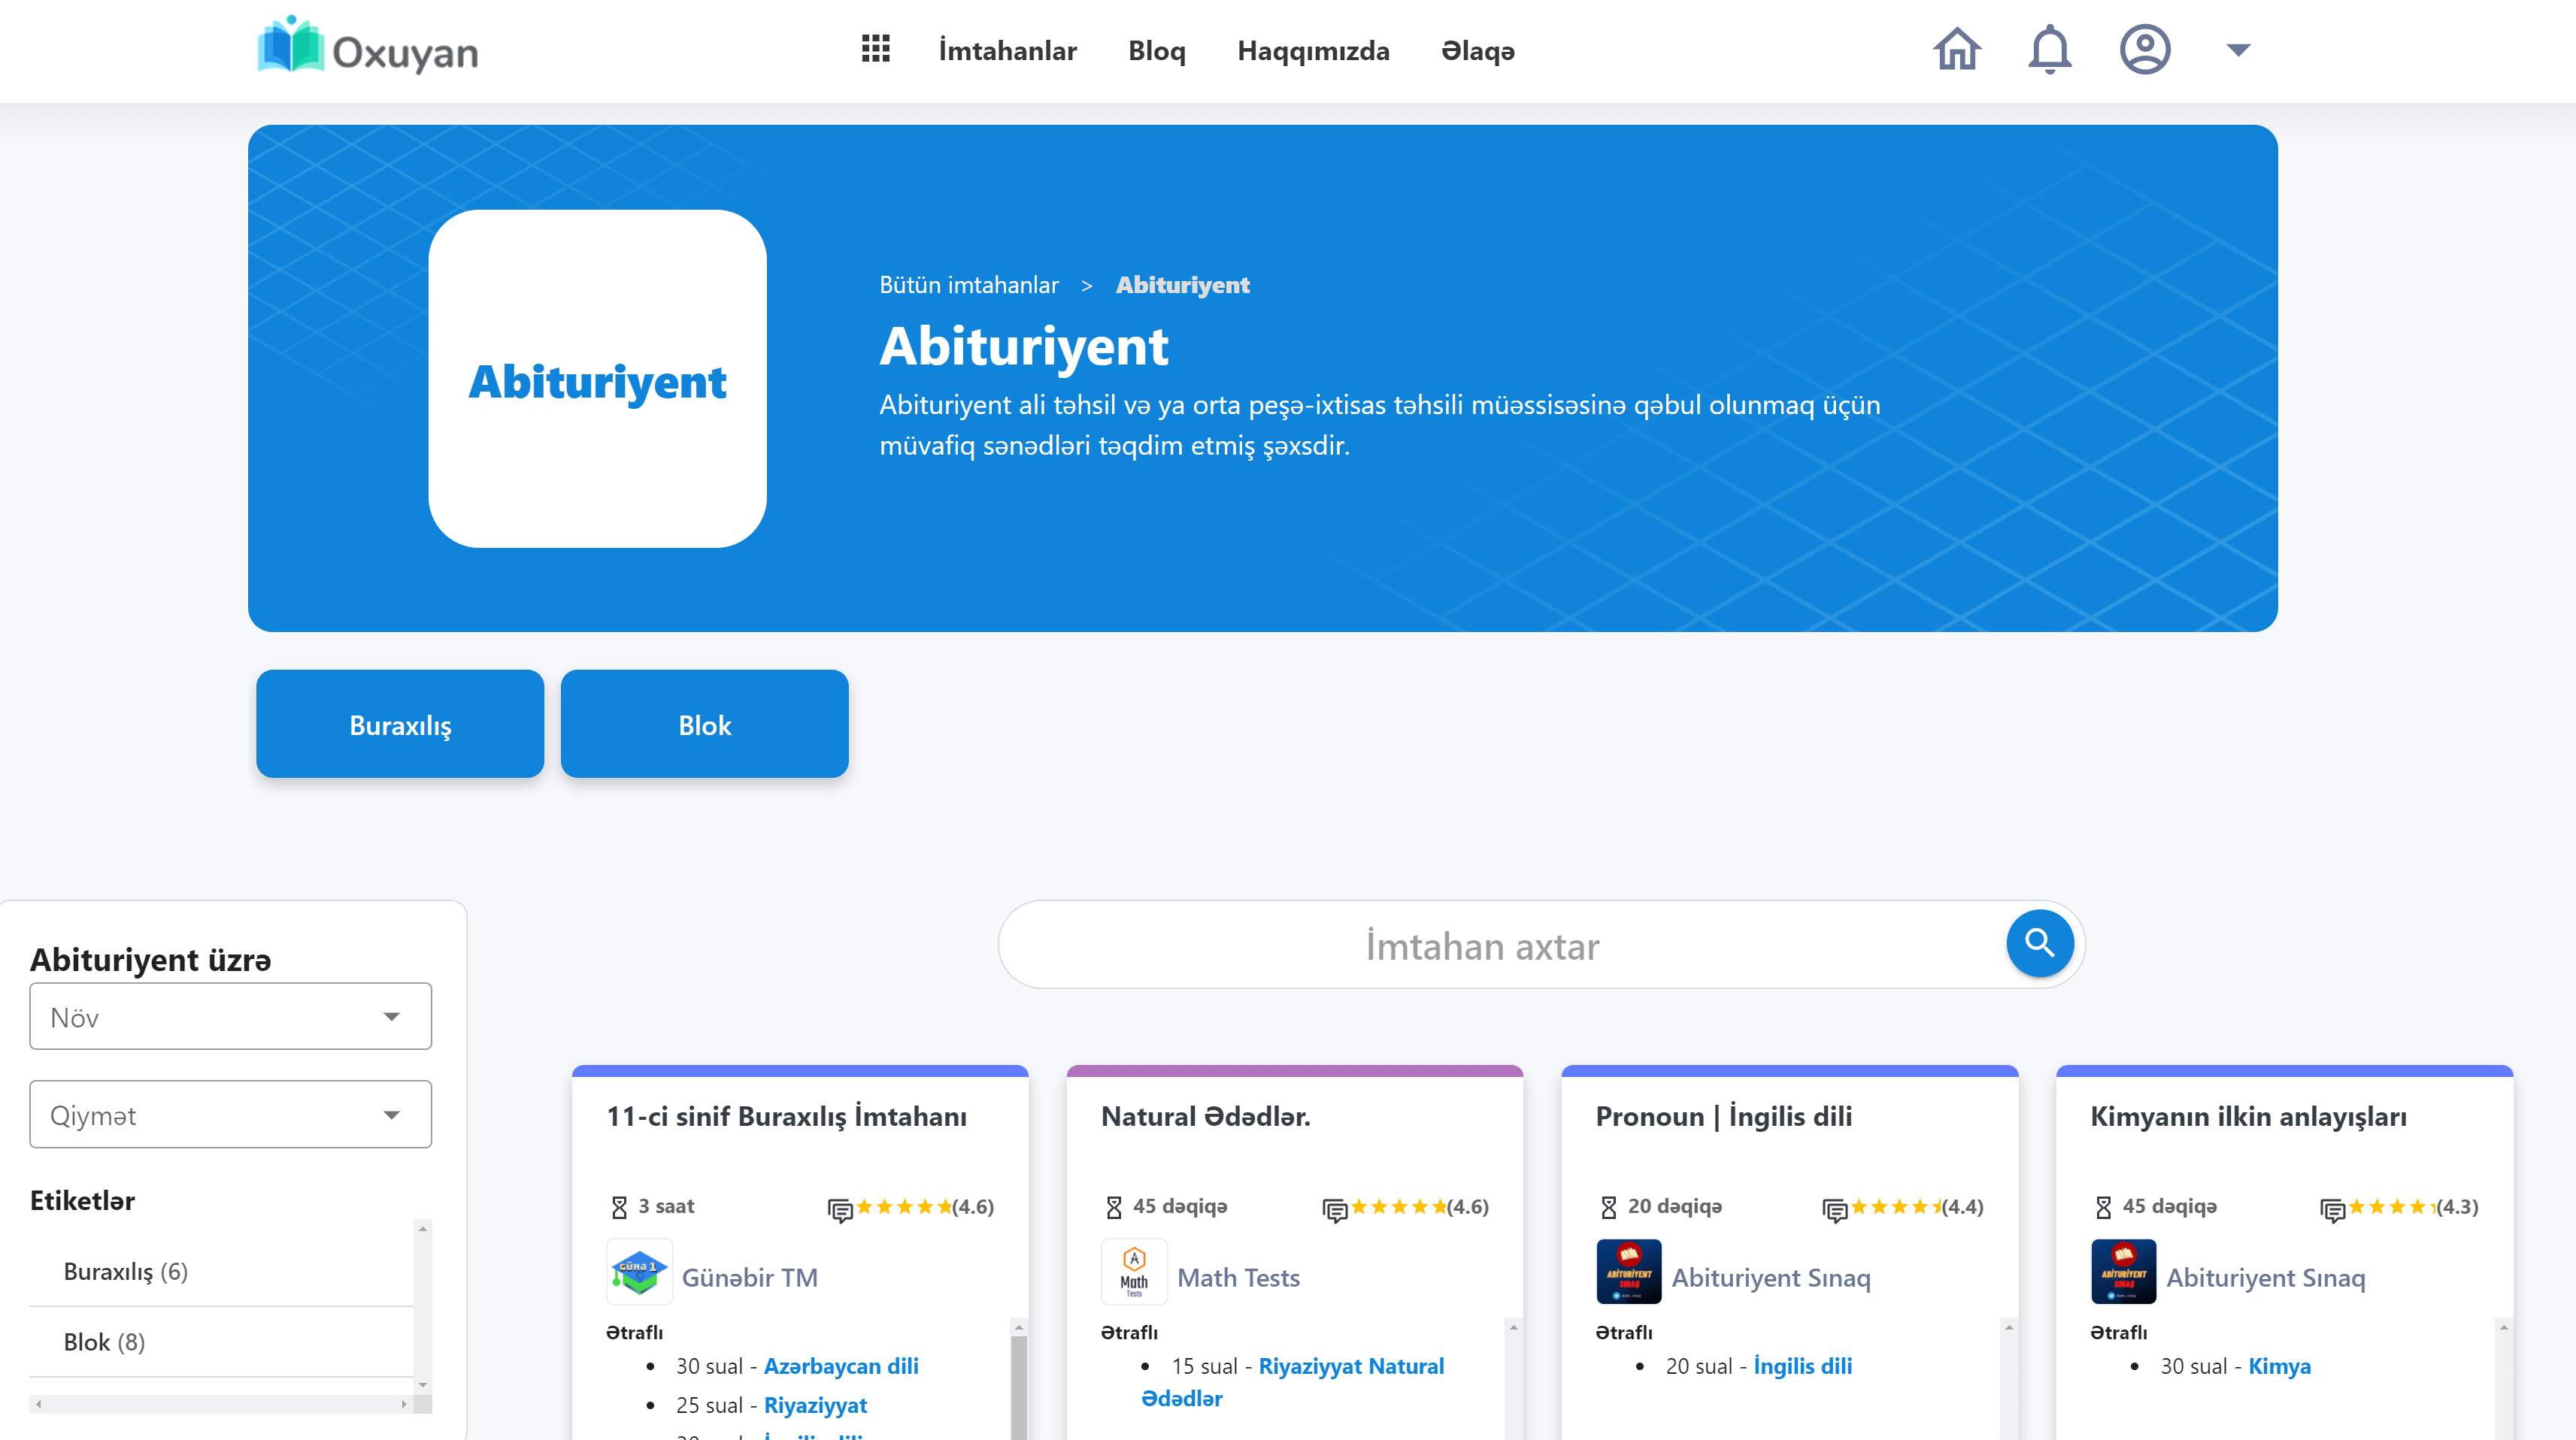2576x1440 pixels.
Task: Click the Riyaziyyat subject link
Action: click(815, 1405)
